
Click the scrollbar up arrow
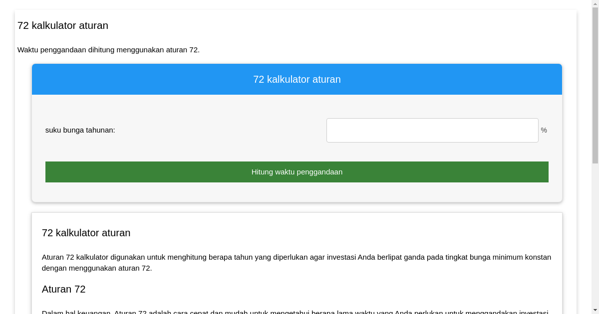pyautogui.click(x=596, y=3)
